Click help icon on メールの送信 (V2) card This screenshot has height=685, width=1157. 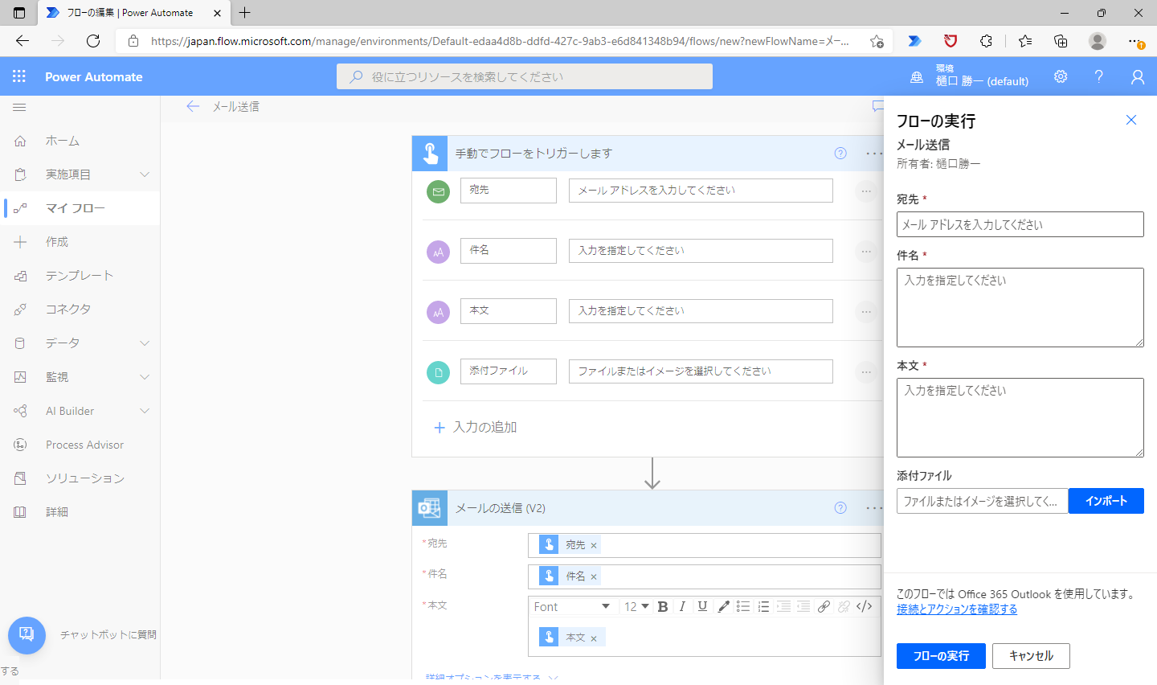click(840, 508)
